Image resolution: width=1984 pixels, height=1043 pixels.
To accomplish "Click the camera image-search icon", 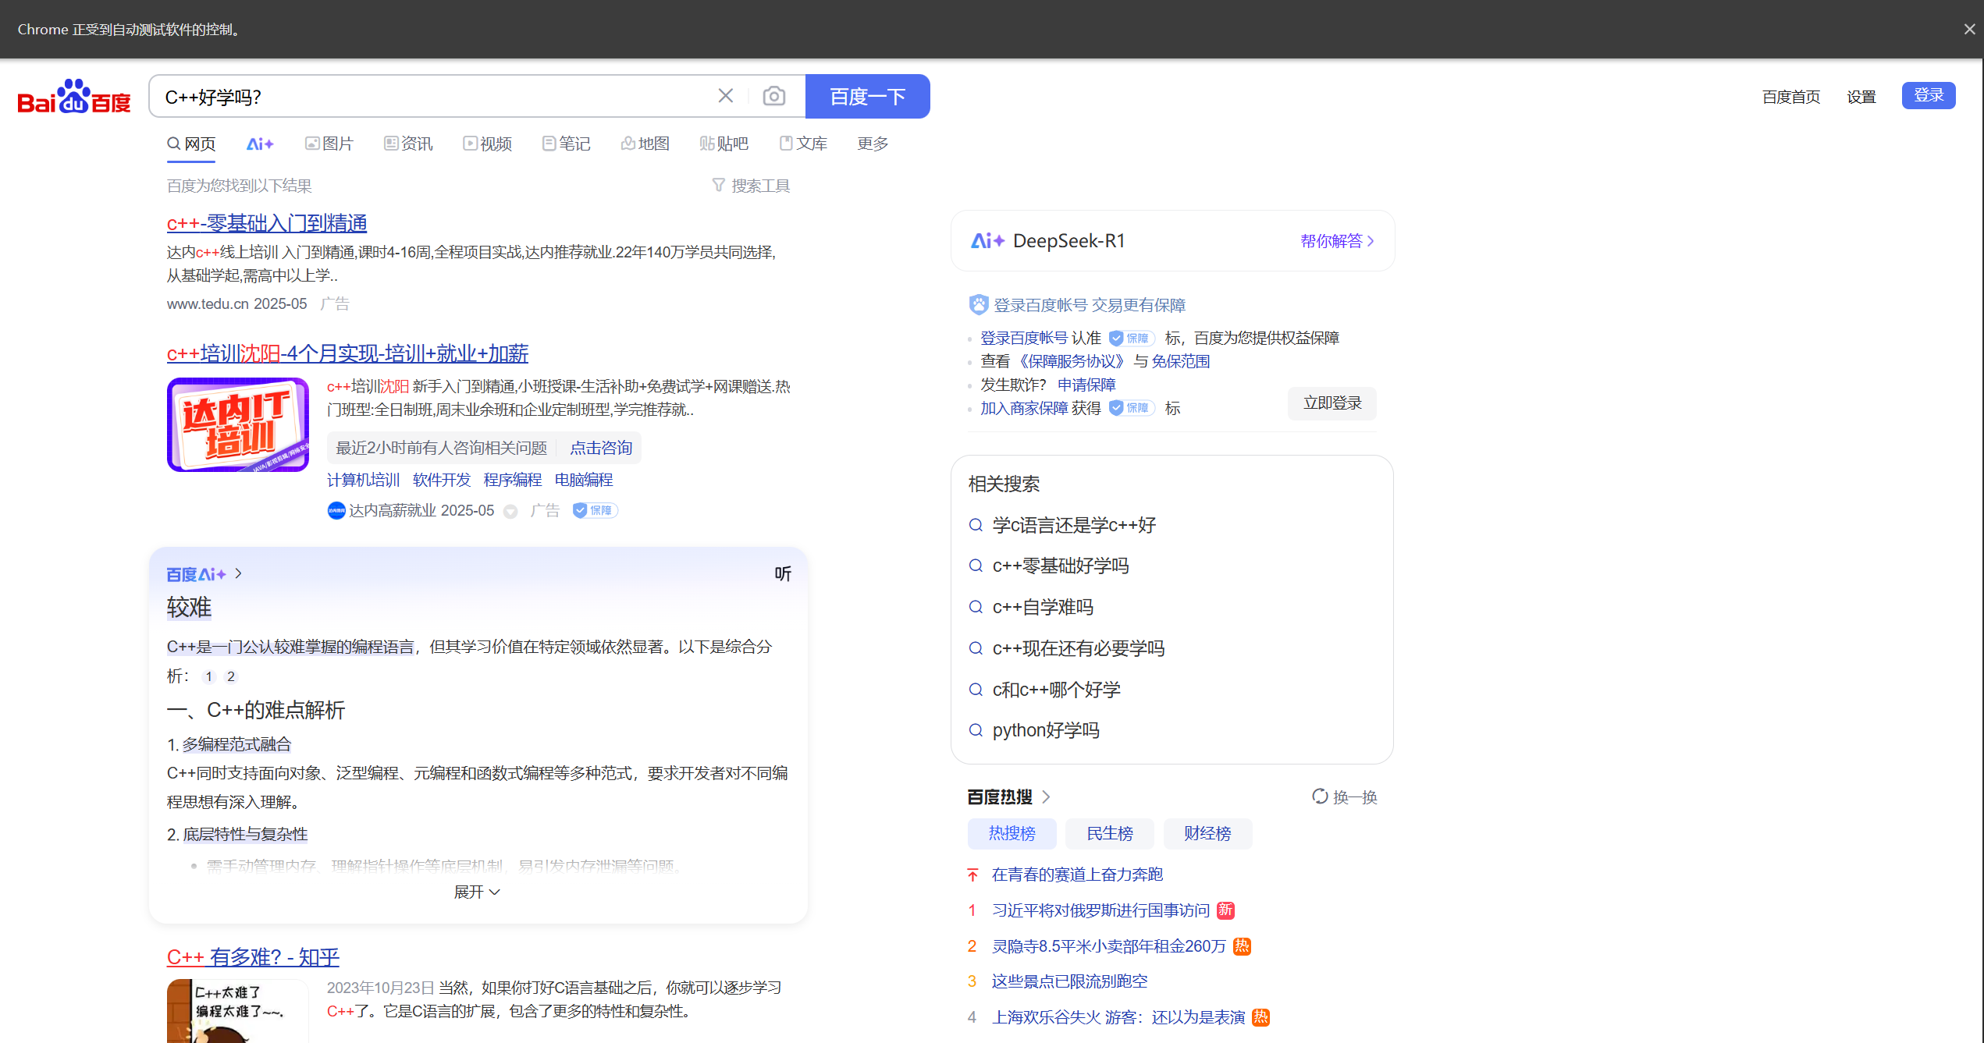I will [773, 96].
